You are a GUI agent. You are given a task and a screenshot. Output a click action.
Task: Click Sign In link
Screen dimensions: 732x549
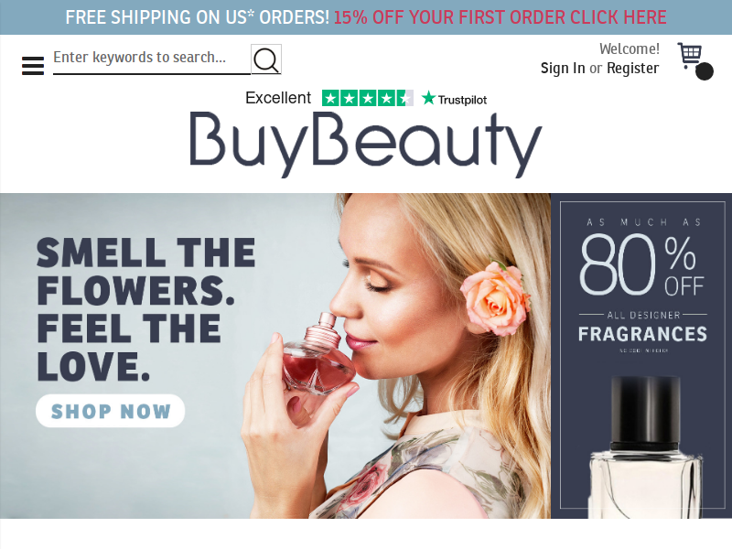[x=563, y=68]
